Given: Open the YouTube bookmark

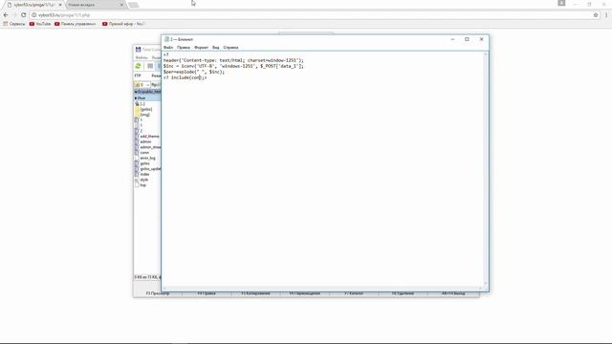Looking at the screenshot, I should point(40,24).
